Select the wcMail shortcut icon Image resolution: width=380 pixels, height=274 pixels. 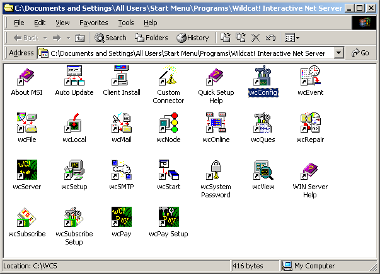point(122,123)
